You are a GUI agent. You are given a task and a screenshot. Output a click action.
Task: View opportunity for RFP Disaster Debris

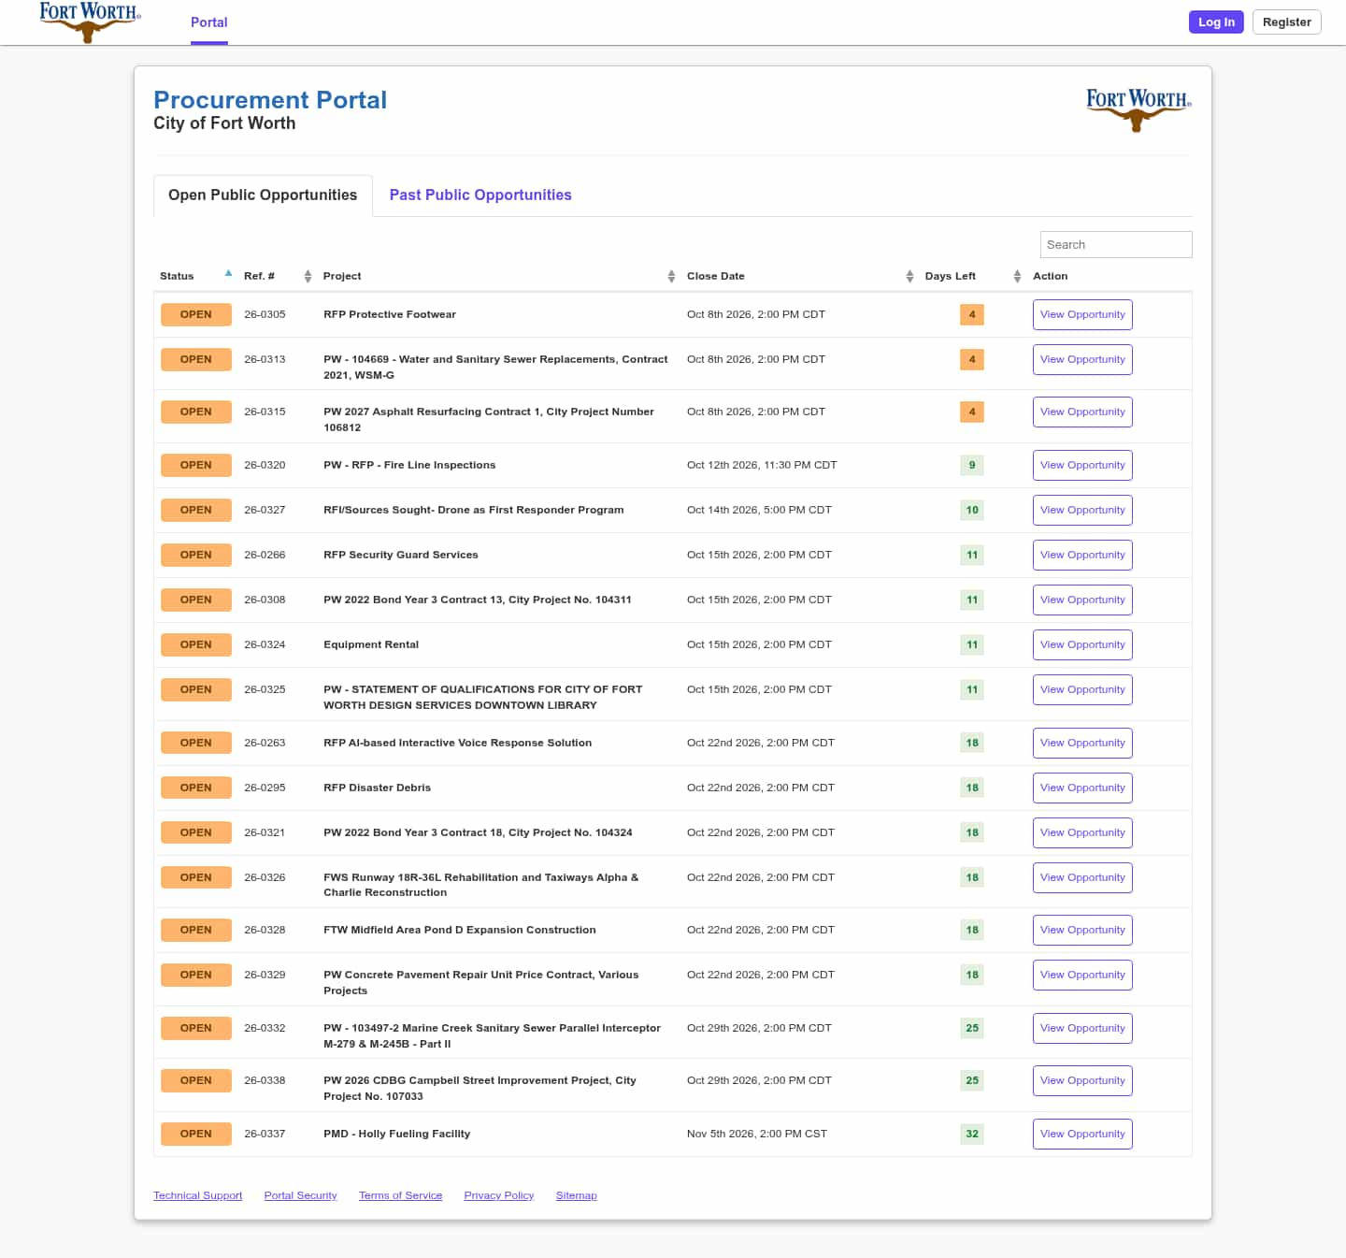tap(1082, 788)
